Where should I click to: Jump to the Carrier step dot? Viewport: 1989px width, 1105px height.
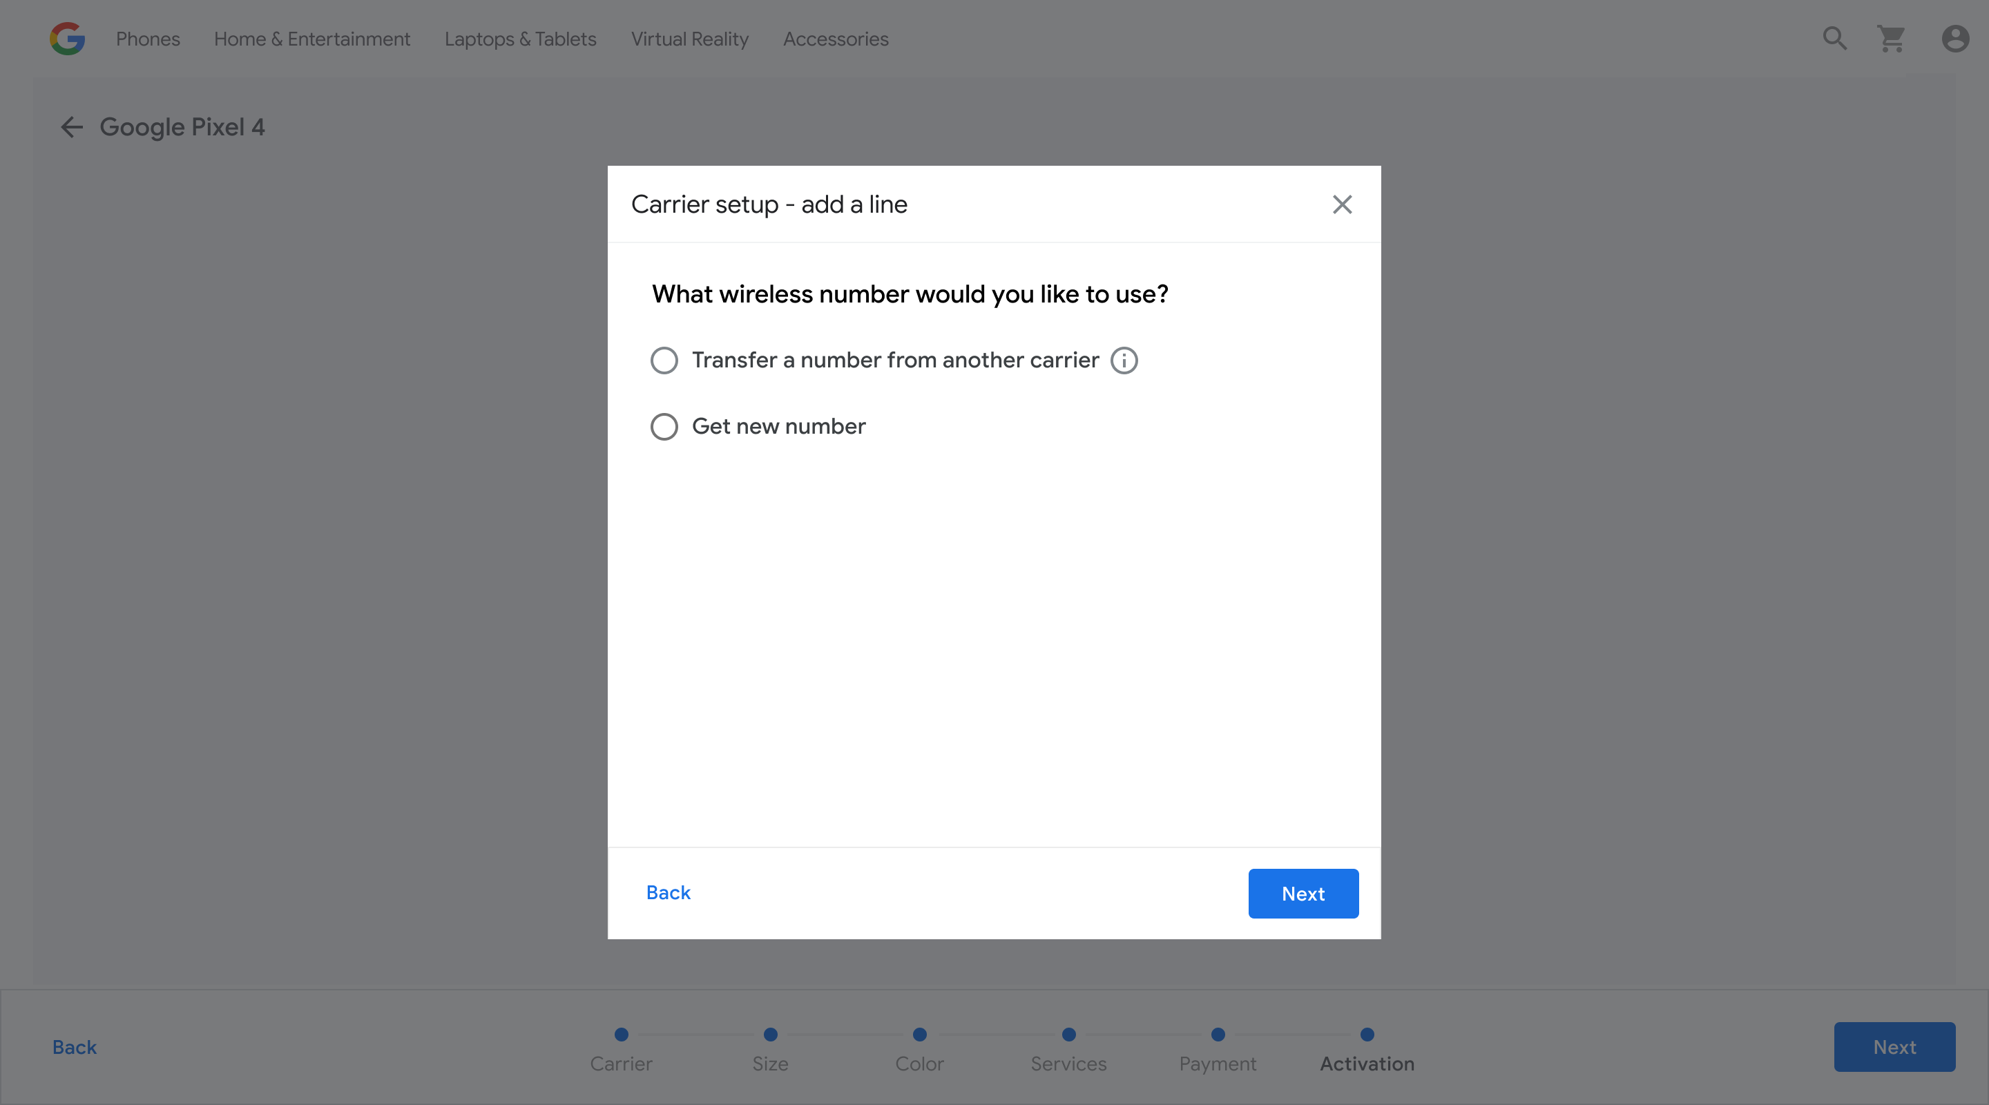point(621,1035)
